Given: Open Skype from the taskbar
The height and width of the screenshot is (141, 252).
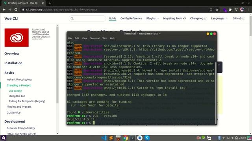Looking at the screenshot, I should pos(147,138).
